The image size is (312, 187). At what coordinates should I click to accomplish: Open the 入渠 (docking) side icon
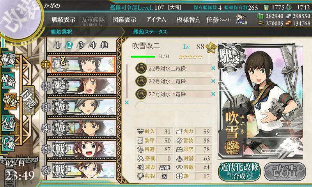click(x=8, y=123)
